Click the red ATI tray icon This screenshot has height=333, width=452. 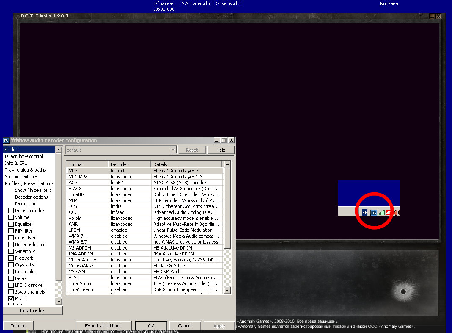pos(388,213)
